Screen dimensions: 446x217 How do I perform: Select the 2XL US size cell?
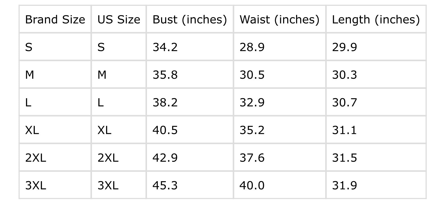(x=119, y=158)
